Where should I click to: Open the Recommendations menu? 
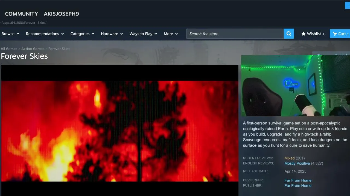(x=45, y=34)
